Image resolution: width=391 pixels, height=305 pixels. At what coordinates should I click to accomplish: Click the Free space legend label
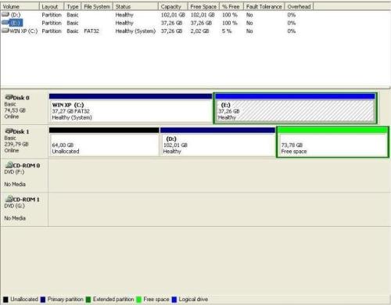point(156,300)
